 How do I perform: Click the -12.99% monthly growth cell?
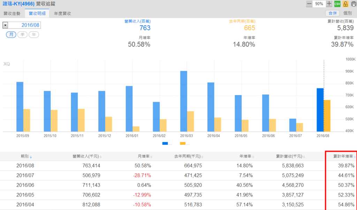(142, 195)
